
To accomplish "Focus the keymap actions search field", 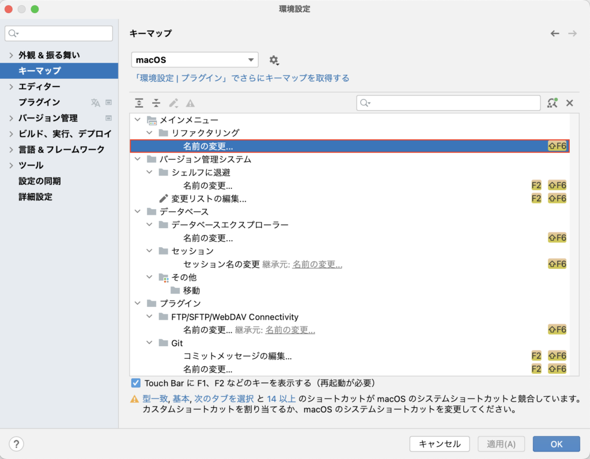I will [x=448, y=103].
